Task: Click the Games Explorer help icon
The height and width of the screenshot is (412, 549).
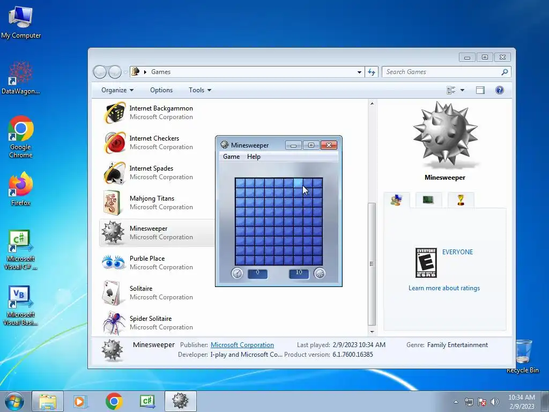Action: [499, 90]
